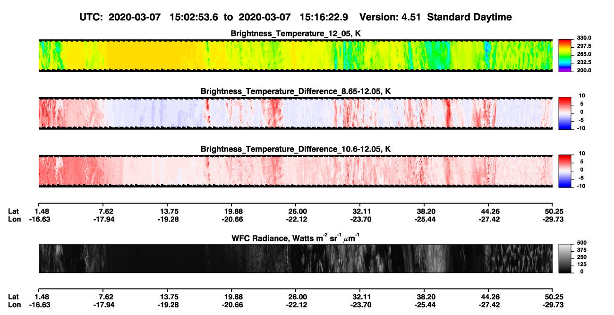Click the 250 label on WFC color bar
This screenshot has width=614, height=315.
582,257
